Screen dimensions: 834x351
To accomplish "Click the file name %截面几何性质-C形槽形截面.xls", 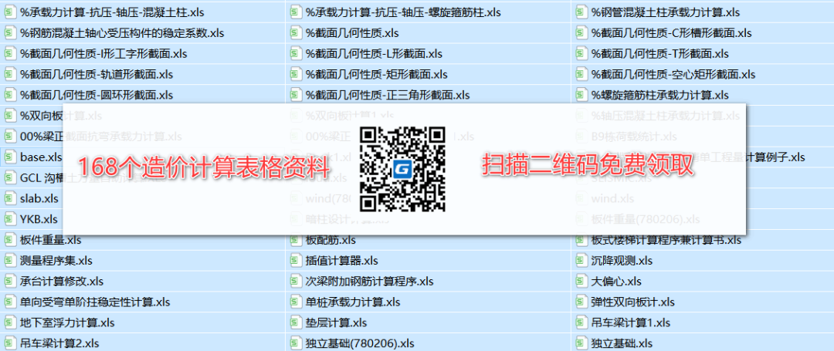I will [x=671, y=33].
